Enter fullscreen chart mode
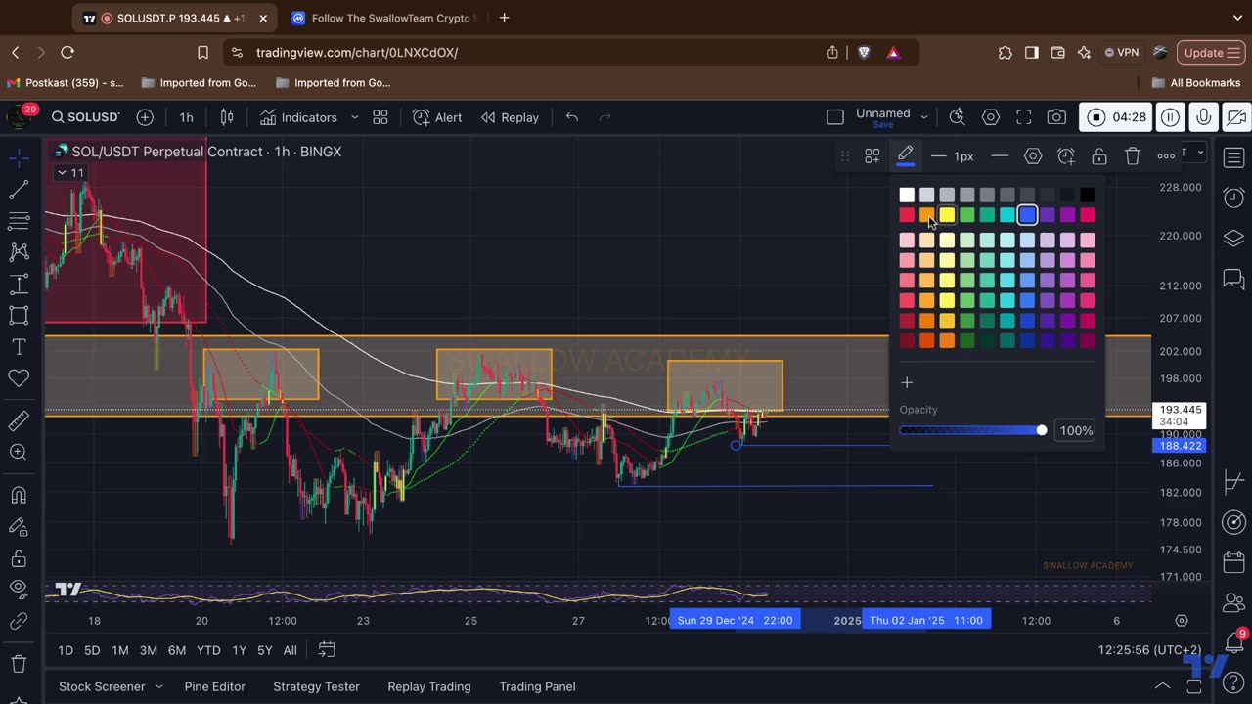Viewport: 1252px width, 704px height. click(x=1024, y=117)
